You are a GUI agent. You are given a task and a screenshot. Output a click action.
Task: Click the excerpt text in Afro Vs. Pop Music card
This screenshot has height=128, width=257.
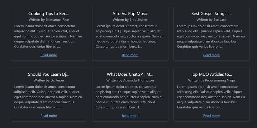tap(130, 36)
